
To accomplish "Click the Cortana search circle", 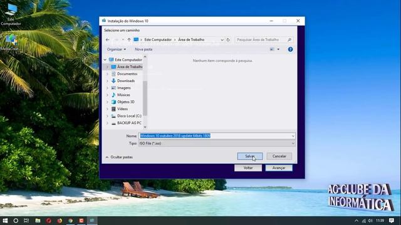I will click(x=16, y=221).
